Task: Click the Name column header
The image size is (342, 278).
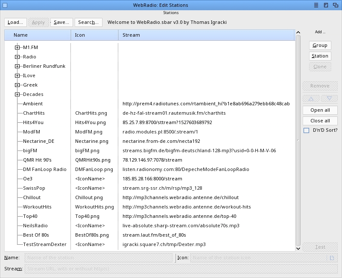Action: point(38,35)
